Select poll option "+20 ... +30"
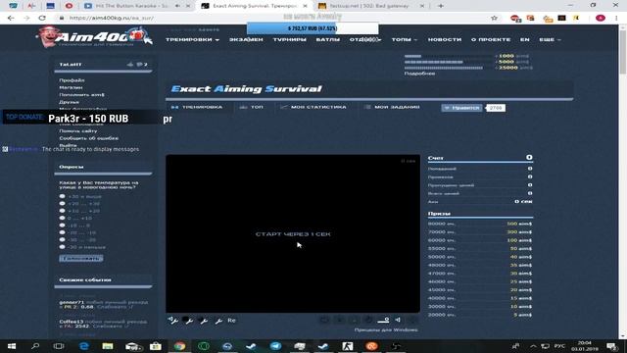Screen dimensions: 627x353 coord(62,204)
